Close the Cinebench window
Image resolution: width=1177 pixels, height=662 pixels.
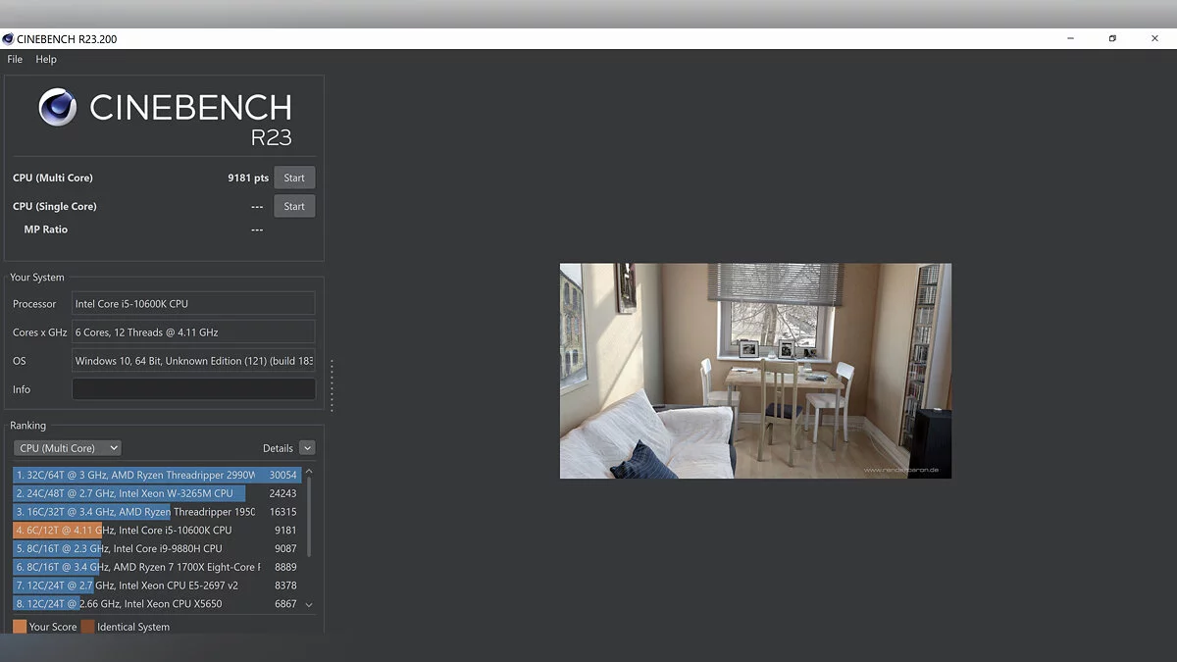point(1154,38)
